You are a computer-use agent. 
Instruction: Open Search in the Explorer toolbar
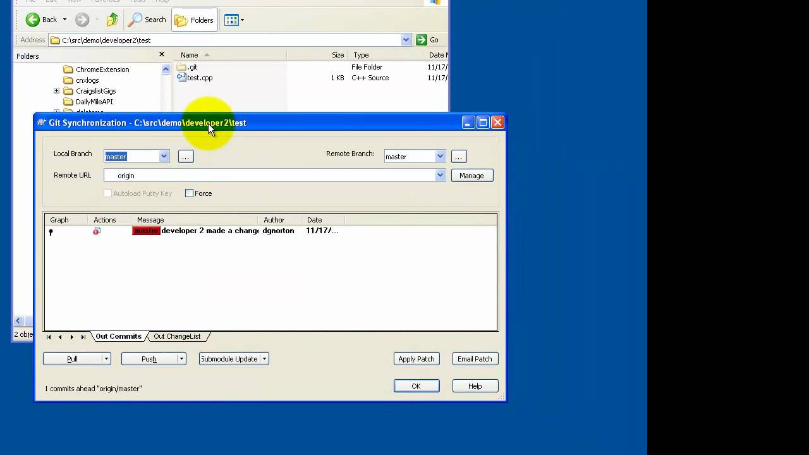coord(147,20)
